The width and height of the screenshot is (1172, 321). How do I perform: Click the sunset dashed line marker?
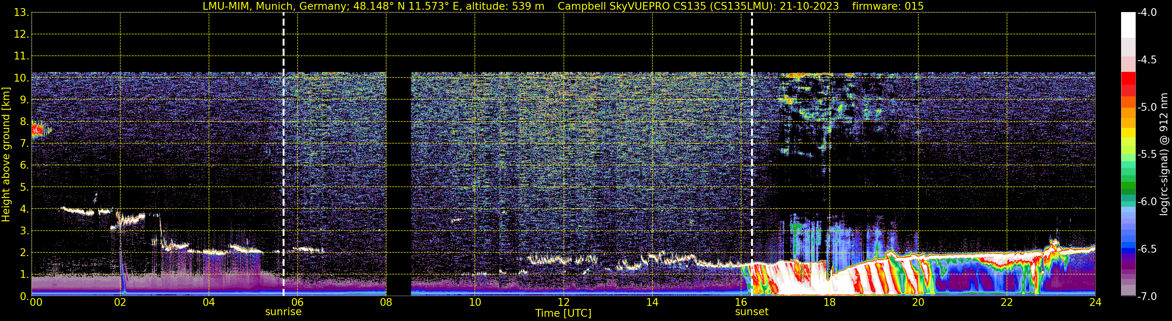tap(752, 154)
